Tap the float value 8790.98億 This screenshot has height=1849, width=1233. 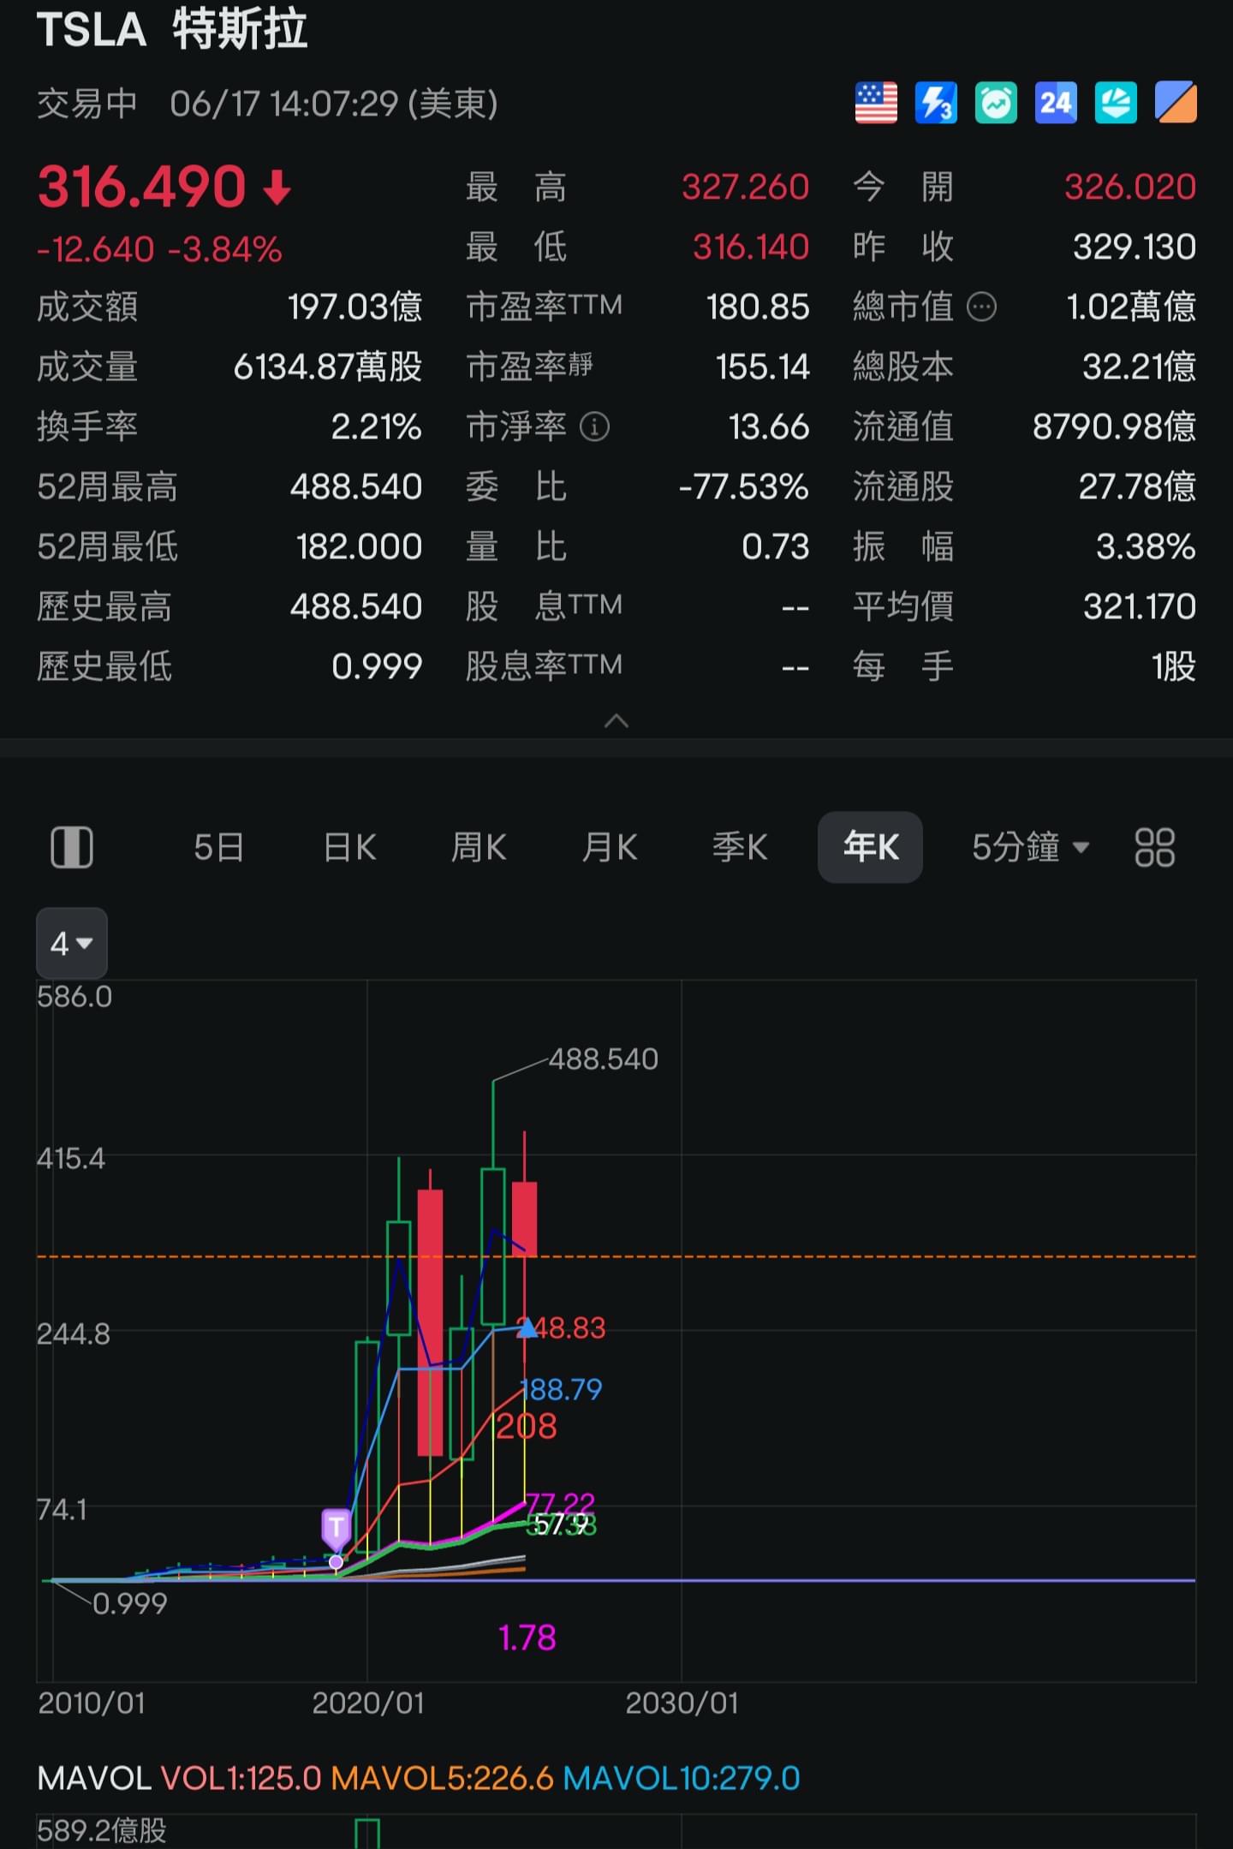[1114, 426]
